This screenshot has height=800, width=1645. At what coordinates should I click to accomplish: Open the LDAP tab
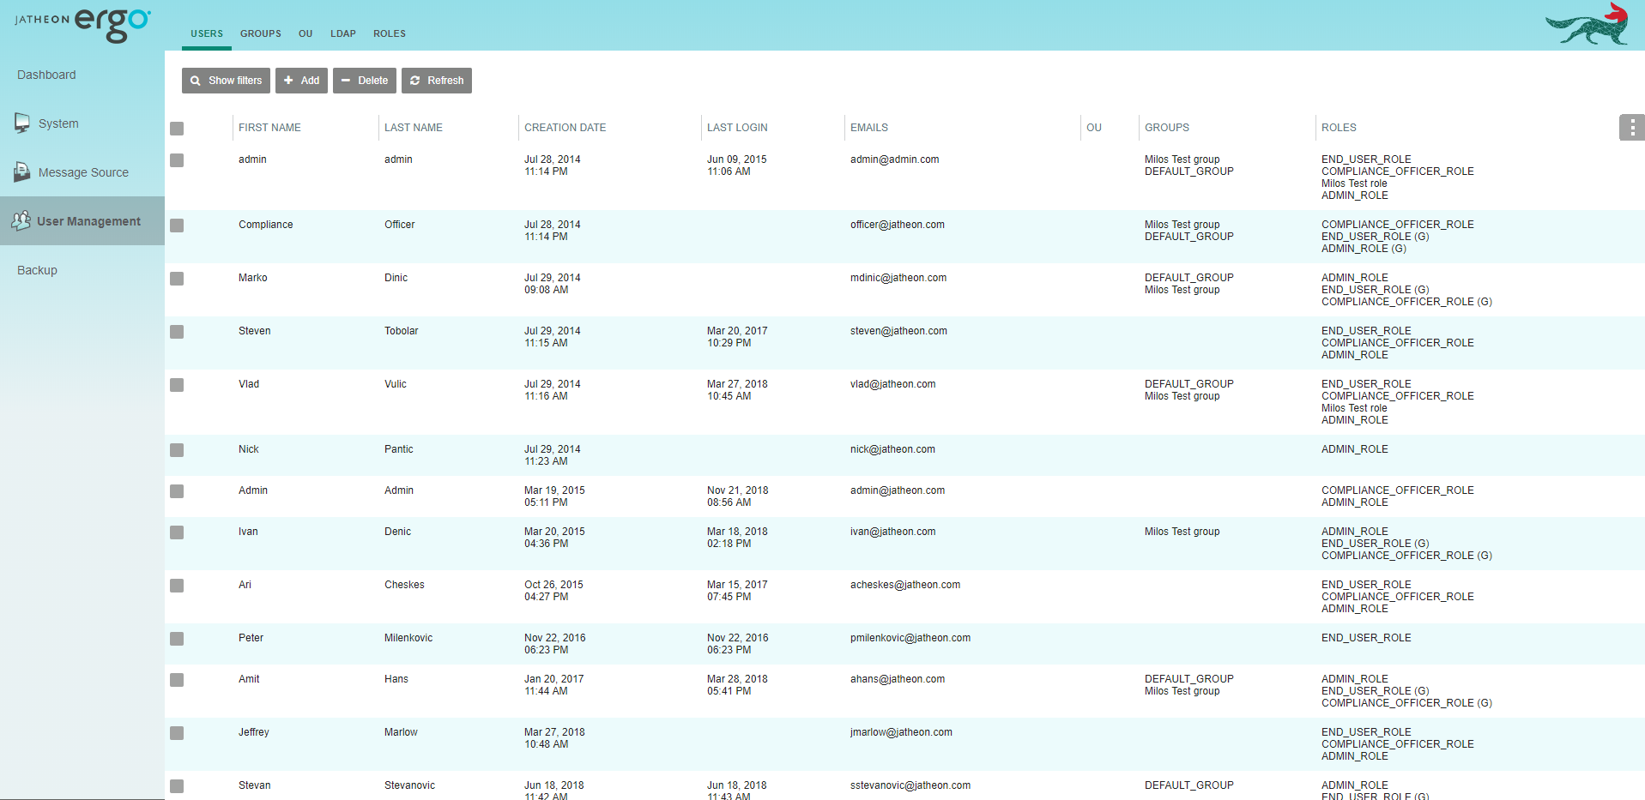click(343, 33)
